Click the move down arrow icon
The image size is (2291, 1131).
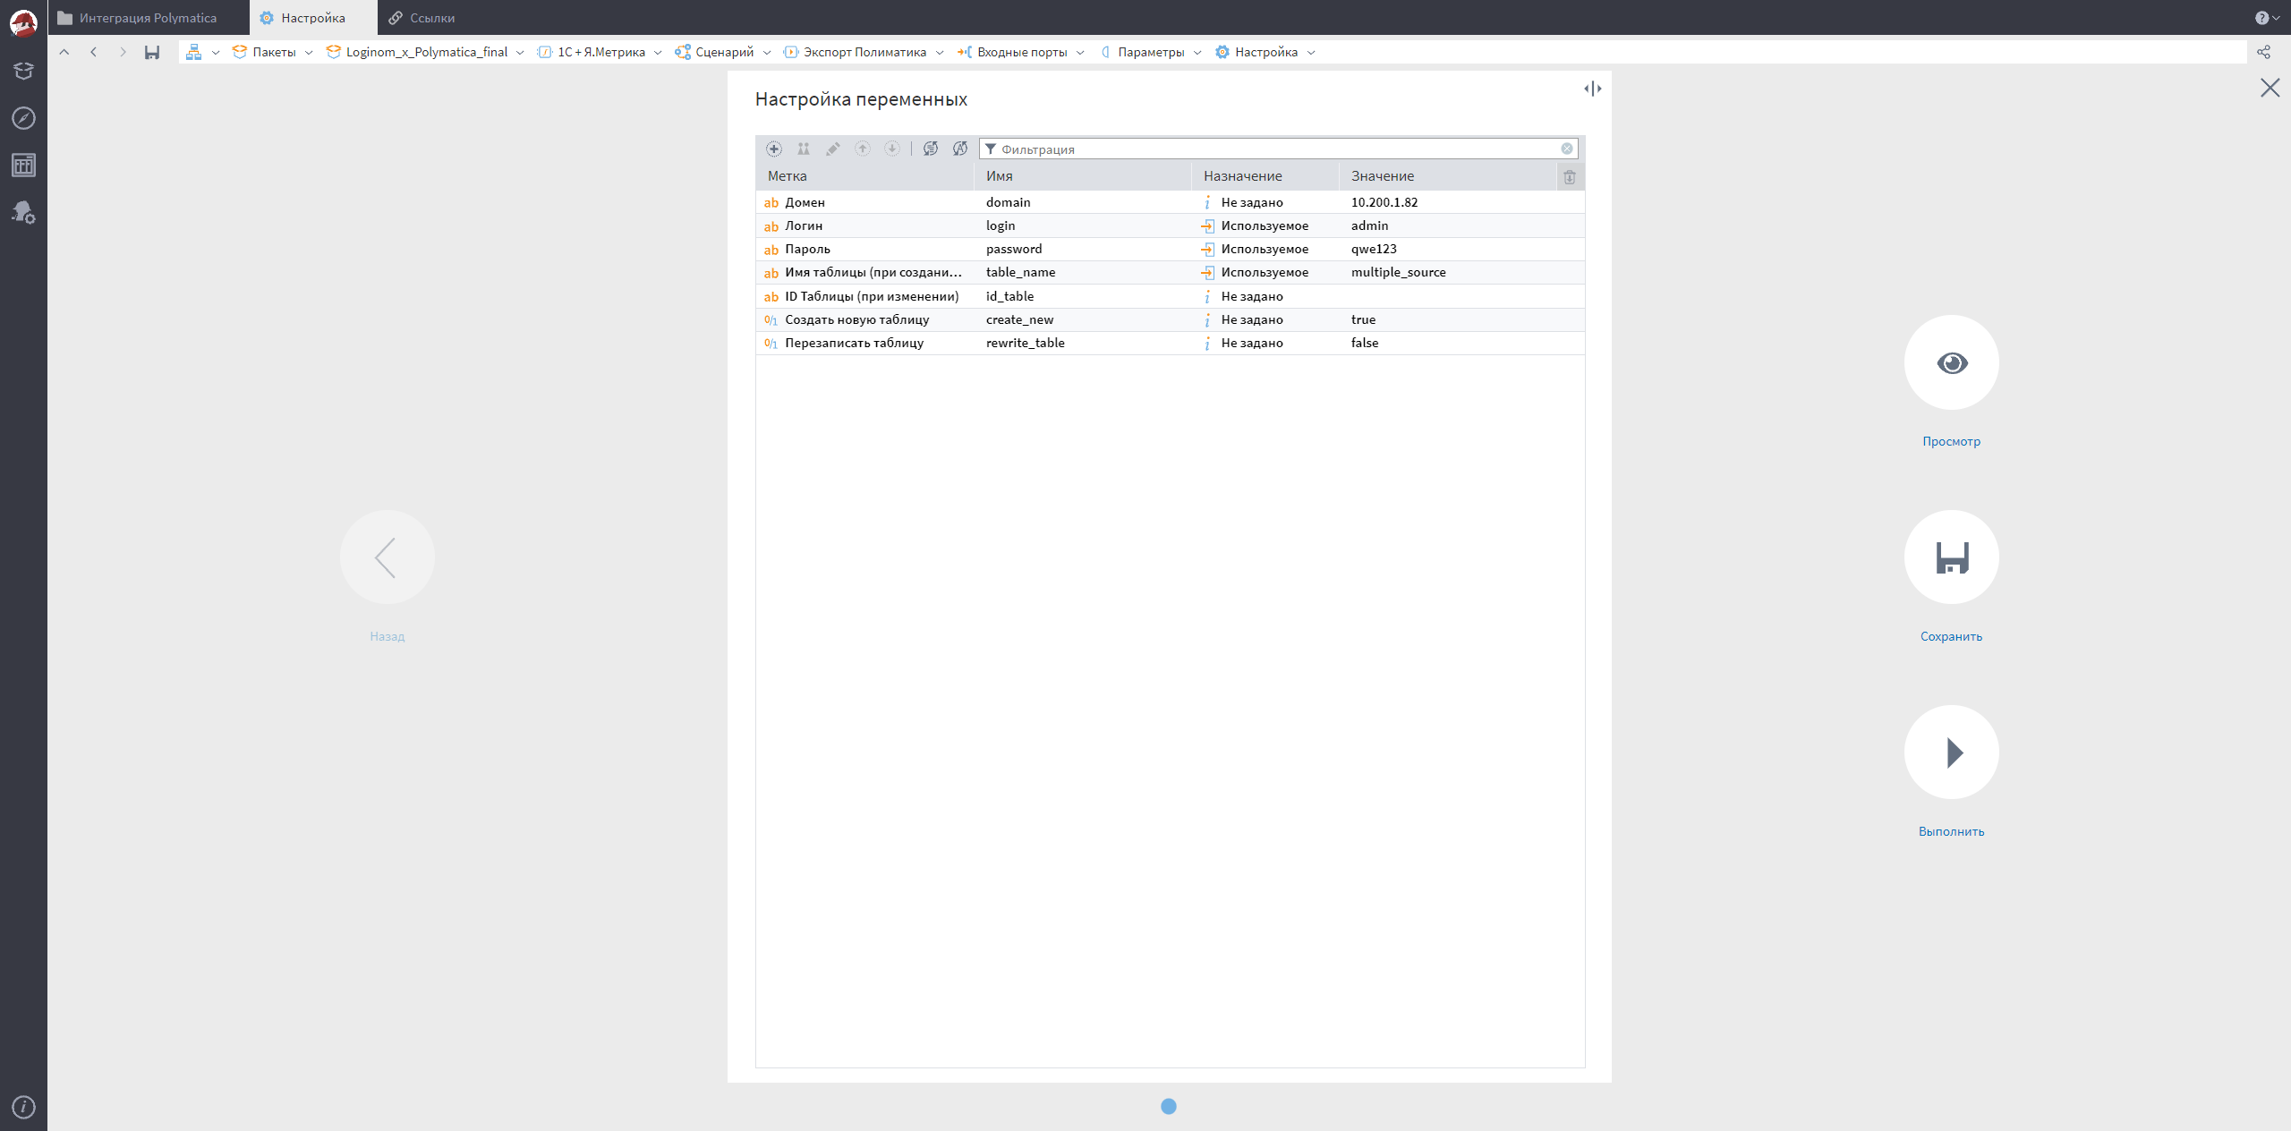coord(892,149)
